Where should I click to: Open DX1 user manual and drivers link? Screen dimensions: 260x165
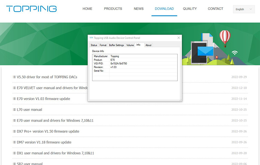[55, 153]
